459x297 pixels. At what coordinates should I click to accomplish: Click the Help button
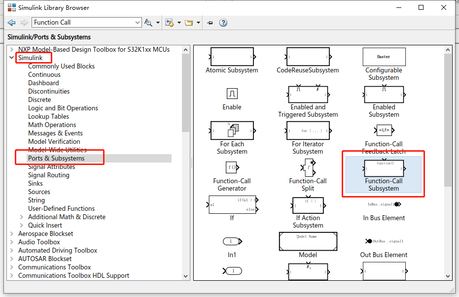click(223, 22)
